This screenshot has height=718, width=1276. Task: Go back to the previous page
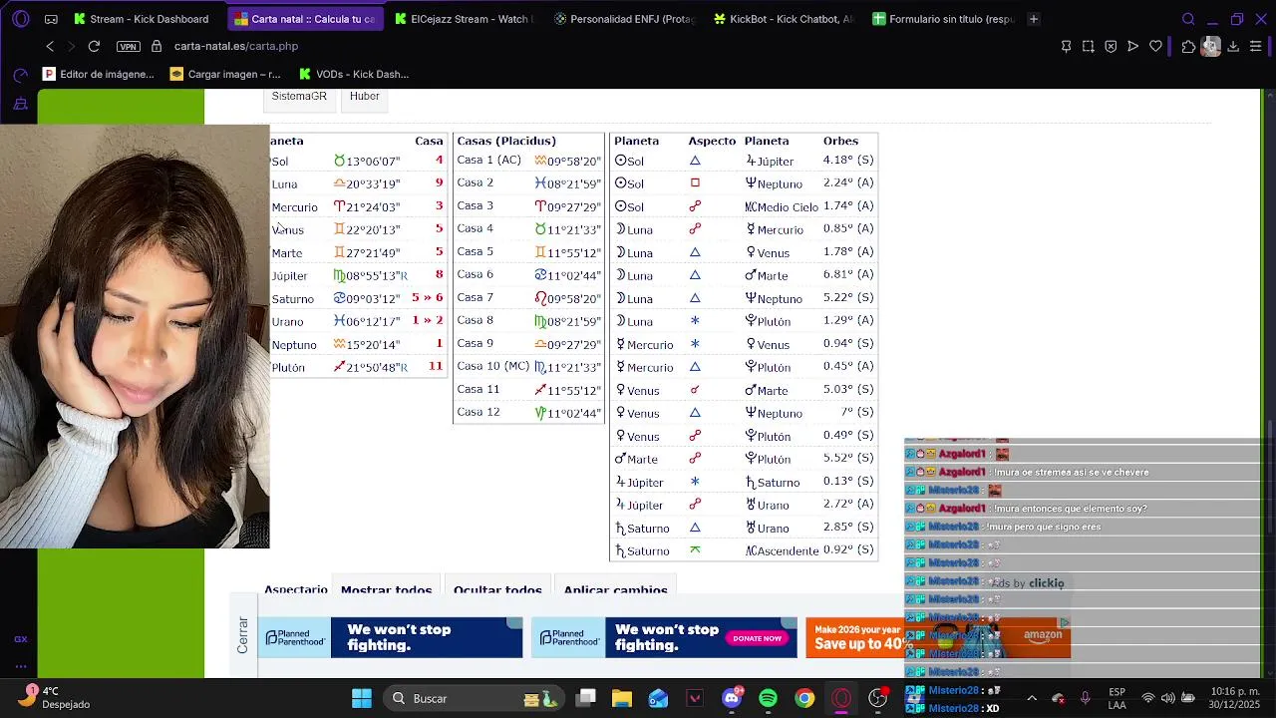pos(50,46)
